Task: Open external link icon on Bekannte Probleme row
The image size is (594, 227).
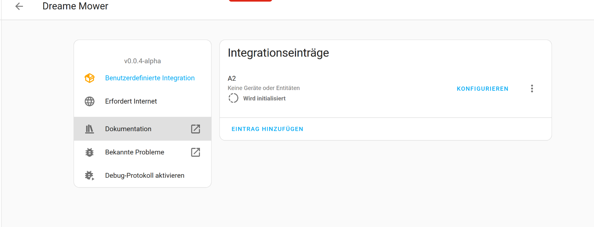Action: [195, 152]
